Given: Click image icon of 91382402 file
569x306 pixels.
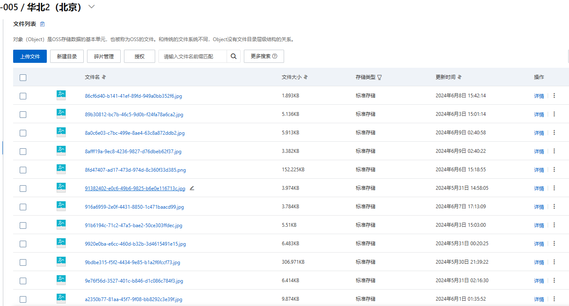Looking at the screenshot, I should click(x=61, y=188).
